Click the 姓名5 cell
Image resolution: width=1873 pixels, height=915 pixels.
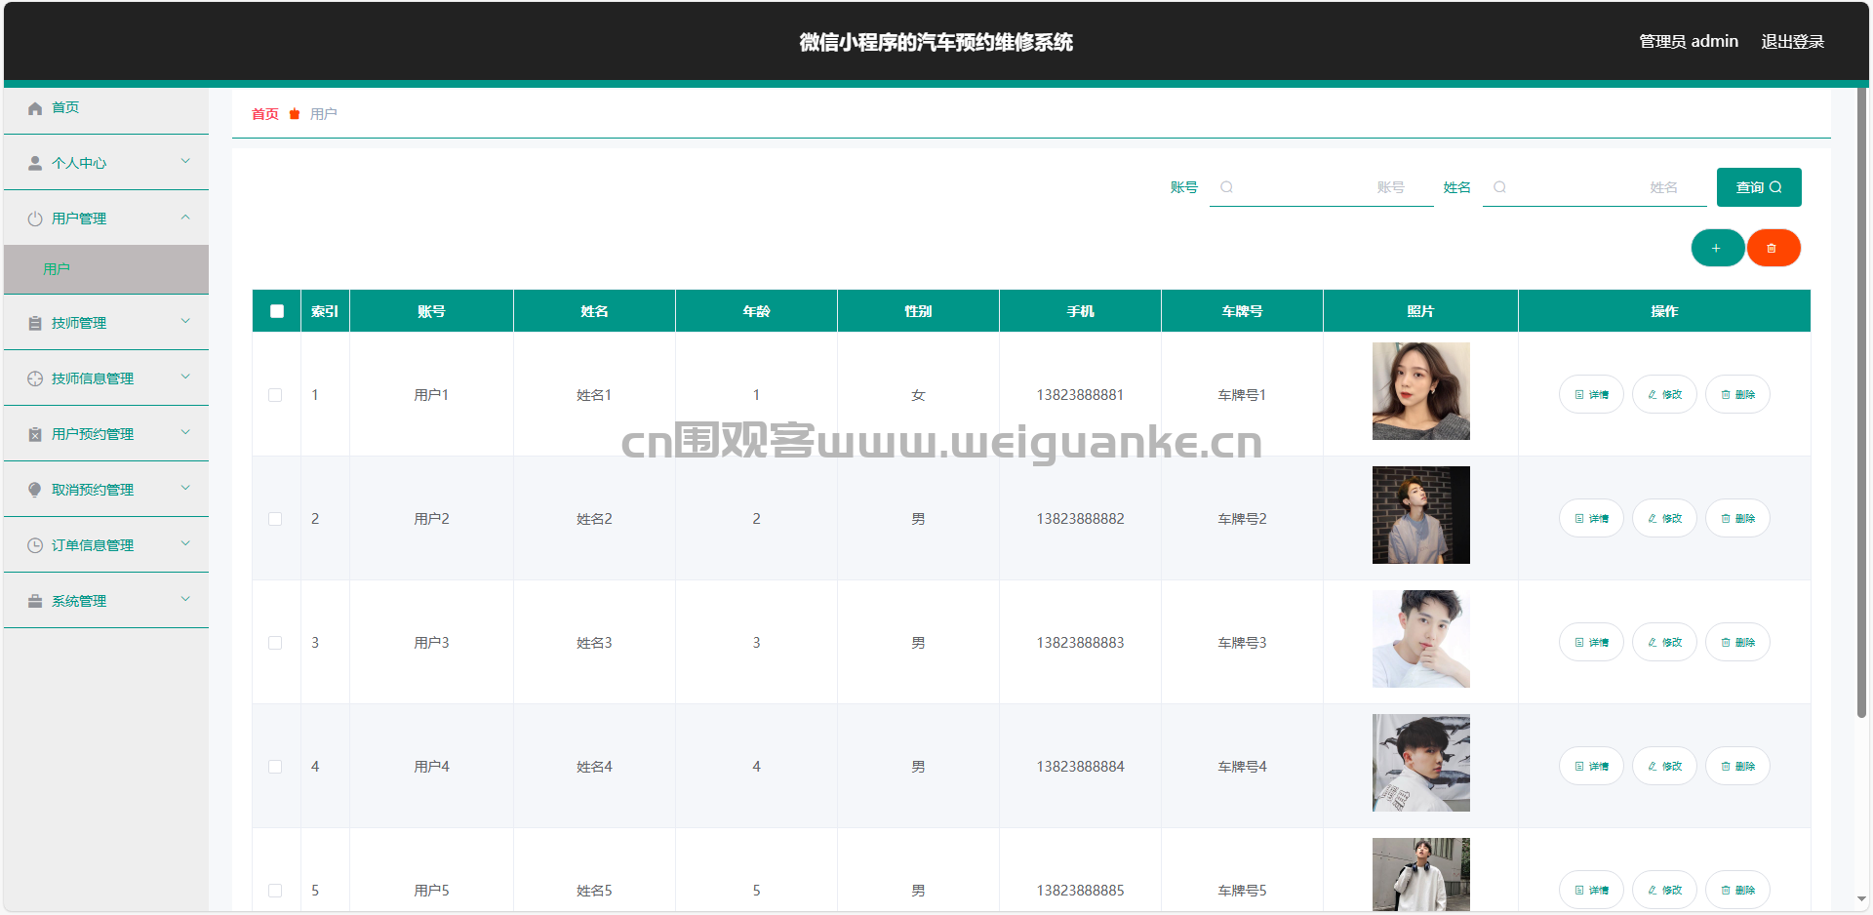click(x=594, y=891)
